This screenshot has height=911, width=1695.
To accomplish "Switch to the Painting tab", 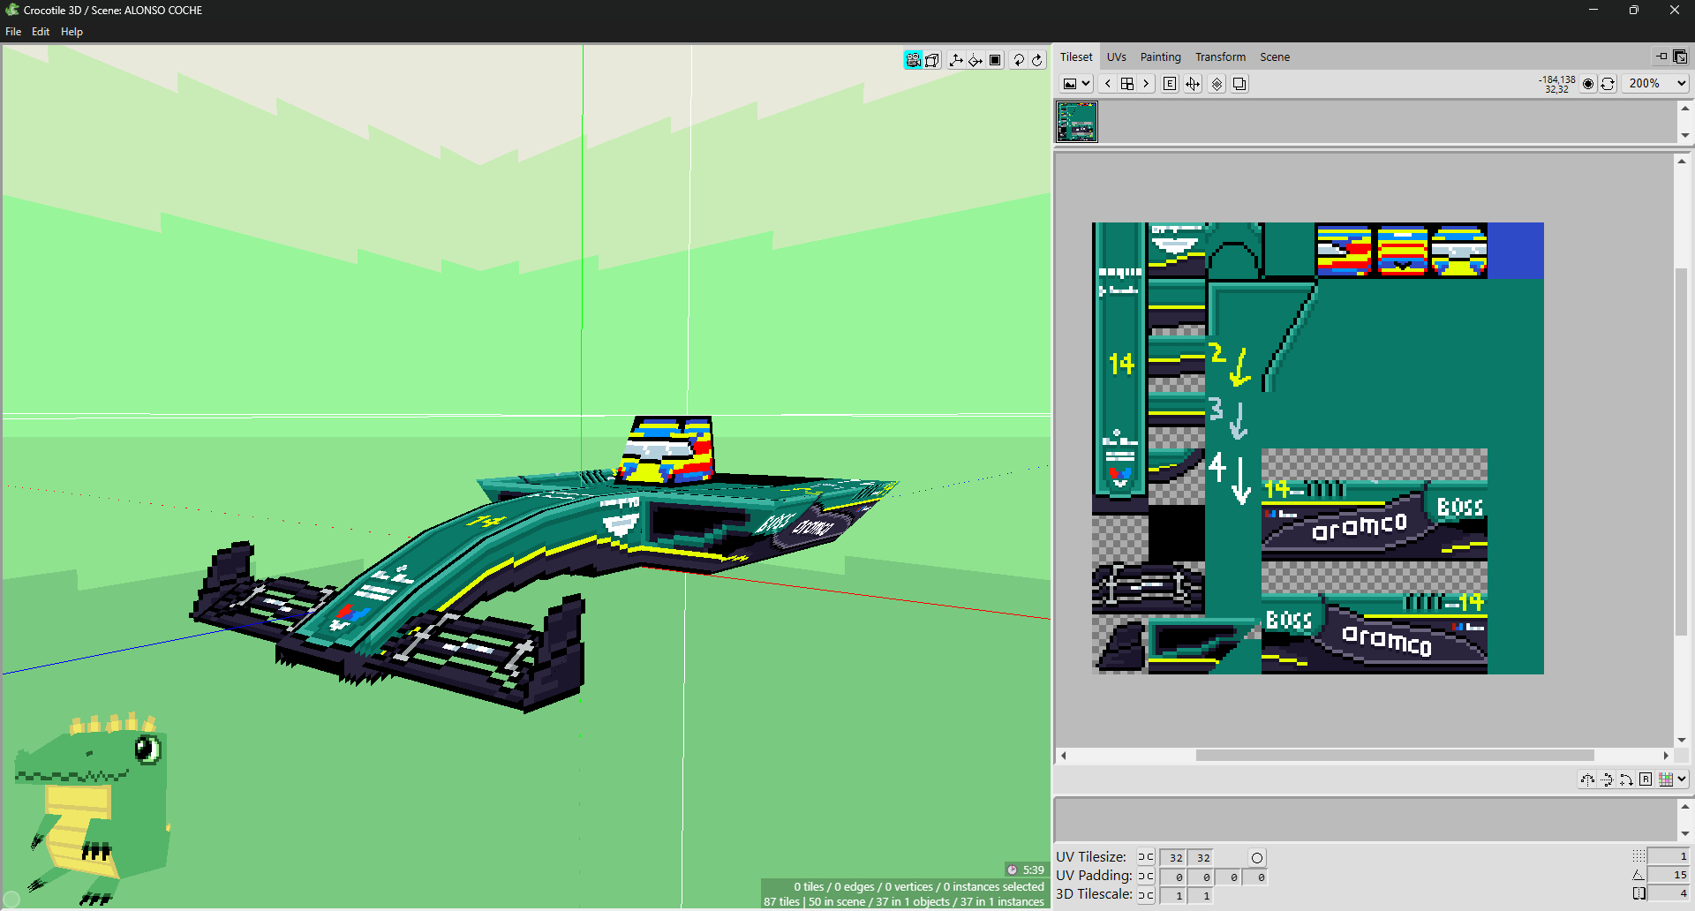I will (x=1160, y=56).
